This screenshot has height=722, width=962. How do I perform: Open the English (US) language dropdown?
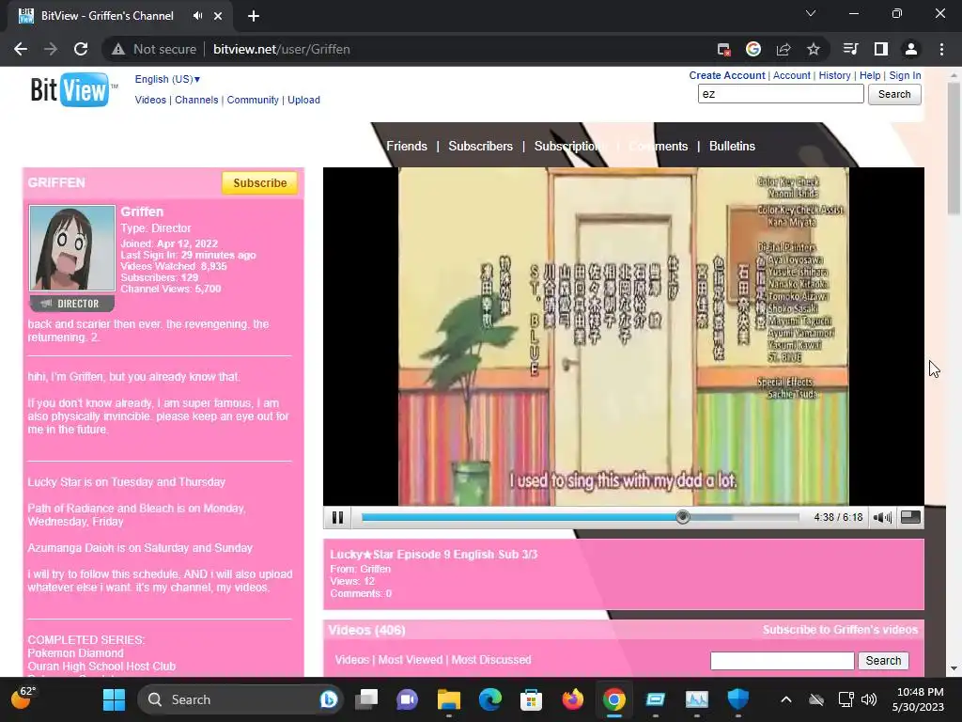click(x=167, y=79)
